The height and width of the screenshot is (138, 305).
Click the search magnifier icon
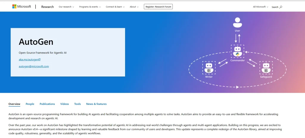point(281,7)
